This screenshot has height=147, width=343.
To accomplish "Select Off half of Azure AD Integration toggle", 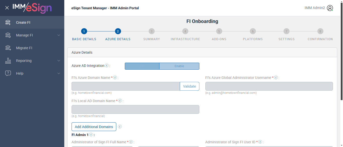I will 142,66.
